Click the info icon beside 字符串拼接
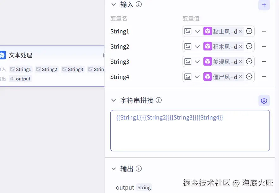 tap(158, 100)
